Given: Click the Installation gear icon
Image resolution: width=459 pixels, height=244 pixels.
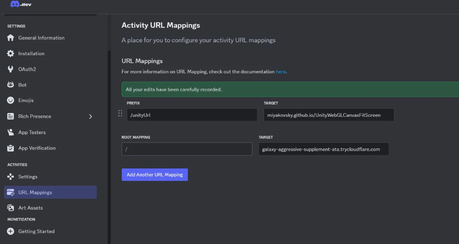Looking at the screenshot, I should tap(11, 54).
